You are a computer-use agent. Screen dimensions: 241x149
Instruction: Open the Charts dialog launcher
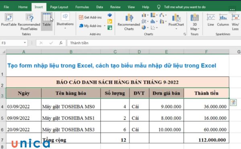(x=184, y=34)
